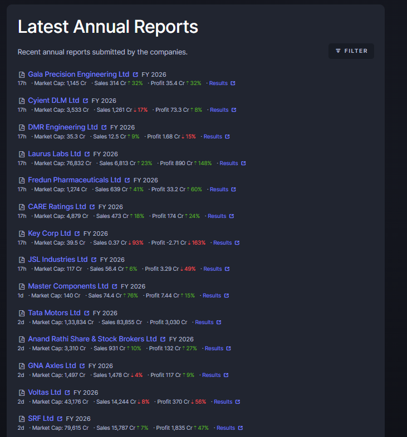Open Results link in Key Corp row
Image resolution: width=407 pixels, height=437 pixels.
click(x=227, y=243)
